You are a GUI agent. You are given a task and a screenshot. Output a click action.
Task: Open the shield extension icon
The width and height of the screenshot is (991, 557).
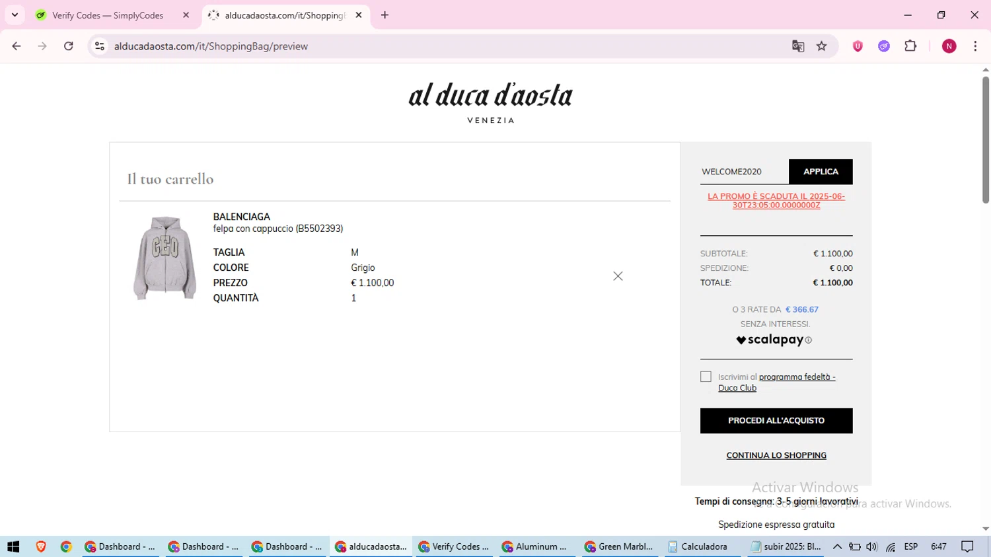click(x=858, y=46)
